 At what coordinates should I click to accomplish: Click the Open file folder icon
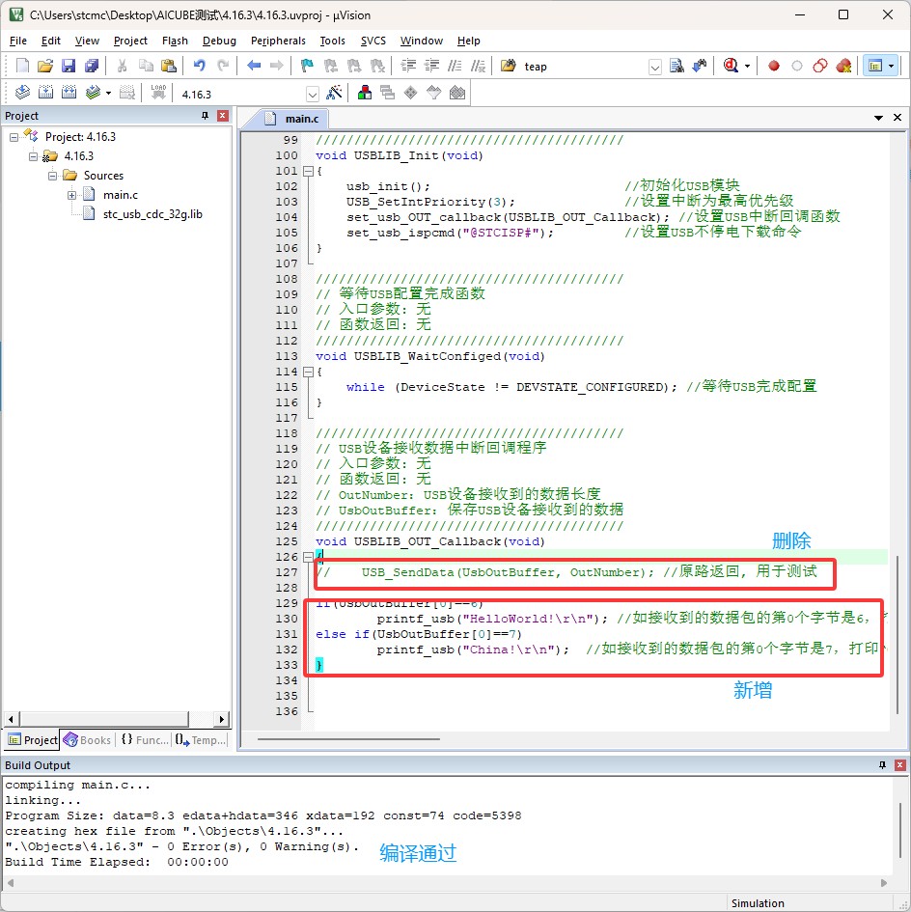pos(45,66)
